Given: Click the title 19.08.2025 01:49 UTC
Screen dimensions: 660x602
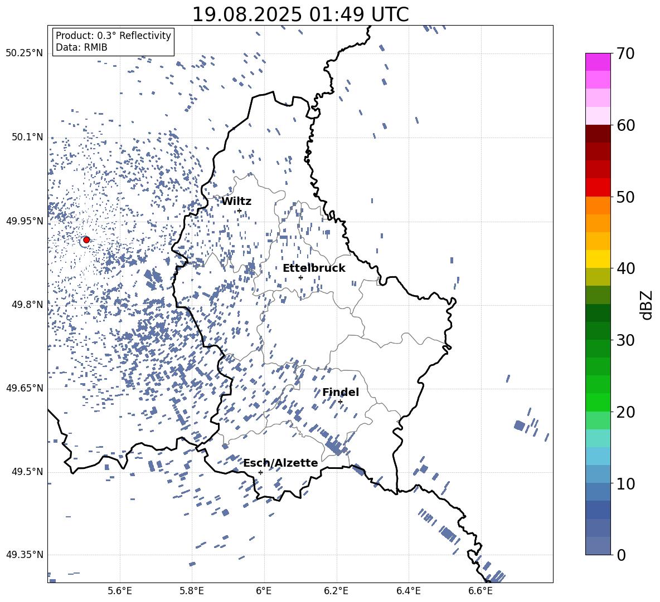Looking at the screenshot, I should [300, 14].
